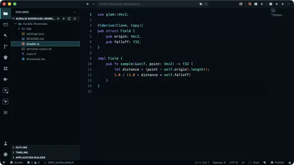Open Explorer more actions ellipsis
The height and width of the screenshot is (165, 294).
(x=74, y=12)
